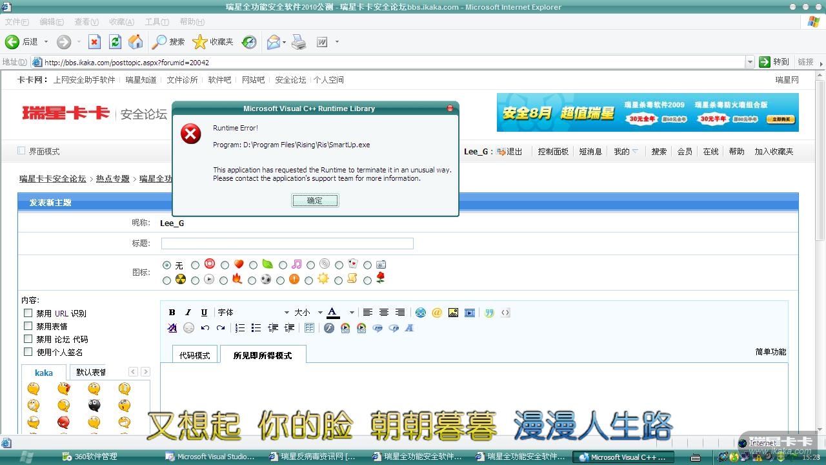The height and width of the screenshot is (465, 826).
Task: Insert an image into the post
Action: click(x=453, y=313)
